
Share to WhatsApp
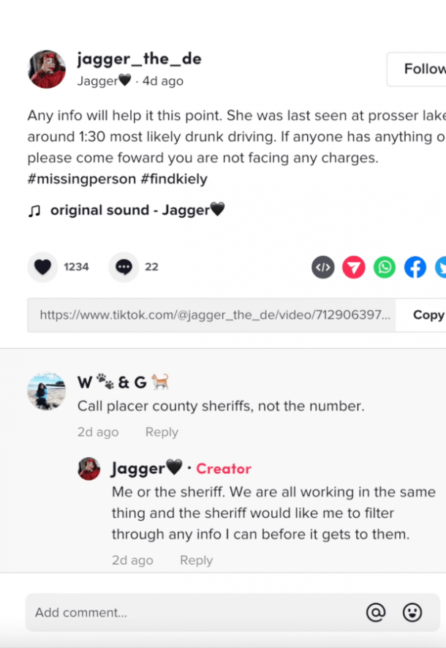click(385, 268)
